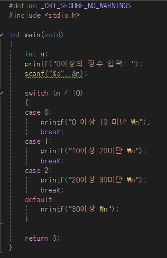The image size is (167, 258).
Task: Click the 'switch (n / 10)' statement
Action: click(x=54, y=93)
